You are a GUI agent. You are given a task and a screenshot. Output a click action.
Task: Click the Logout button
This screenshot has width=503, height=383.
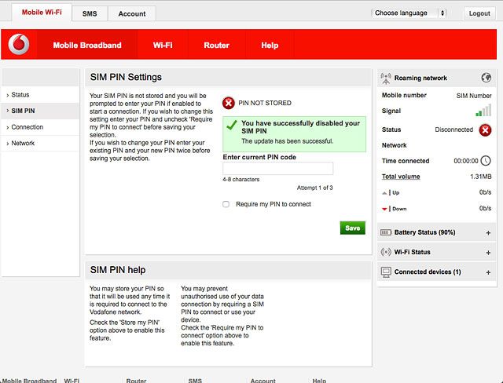479,13
